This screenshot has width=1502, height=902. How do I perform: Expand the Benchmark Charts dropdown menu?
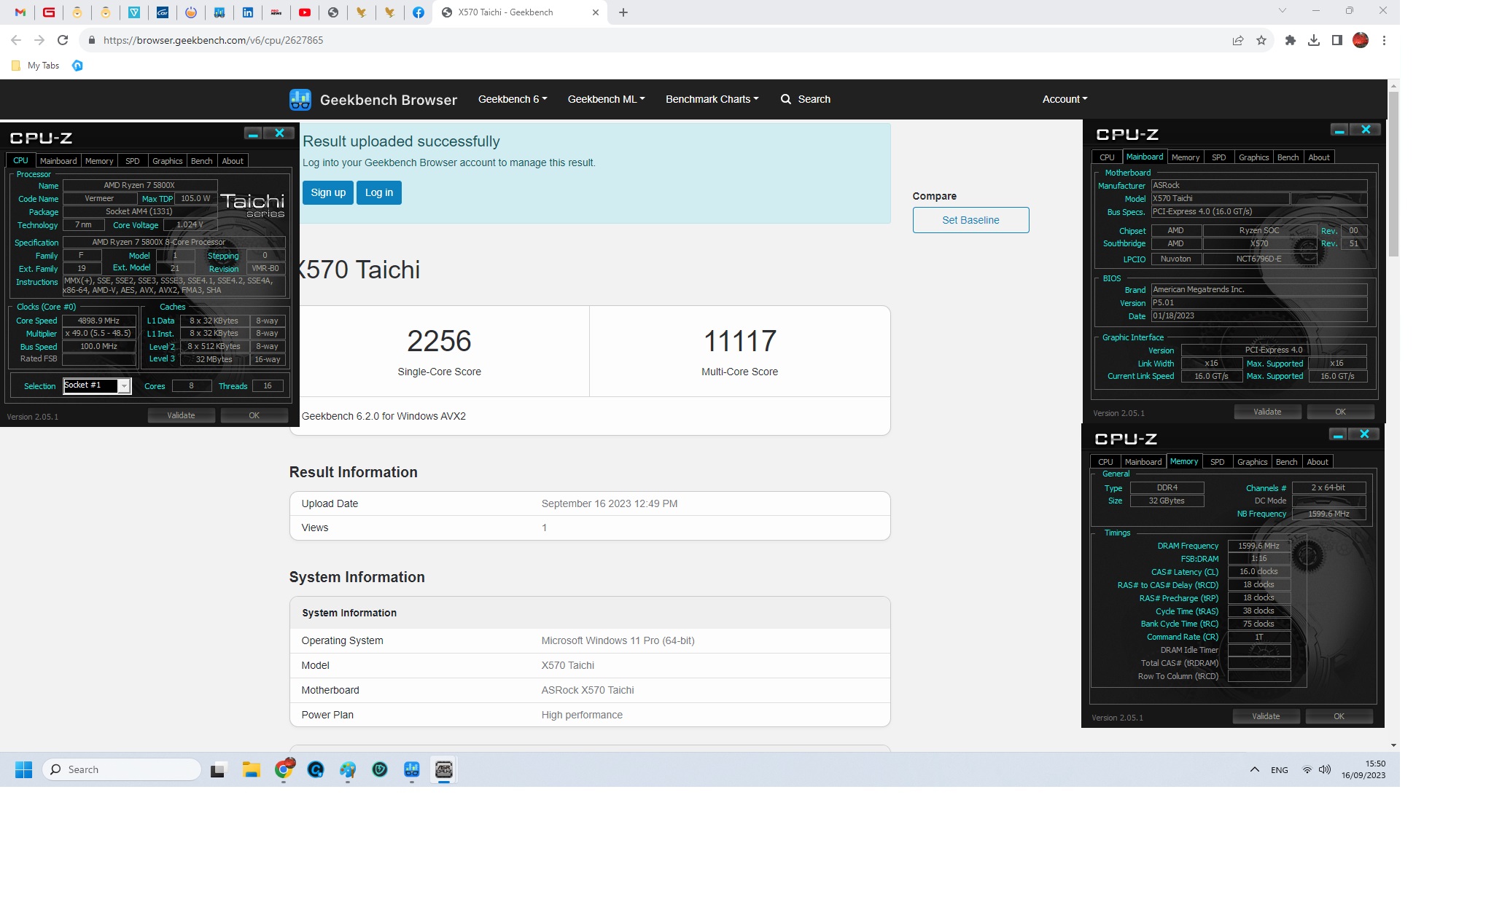click(x=712, y=99)
